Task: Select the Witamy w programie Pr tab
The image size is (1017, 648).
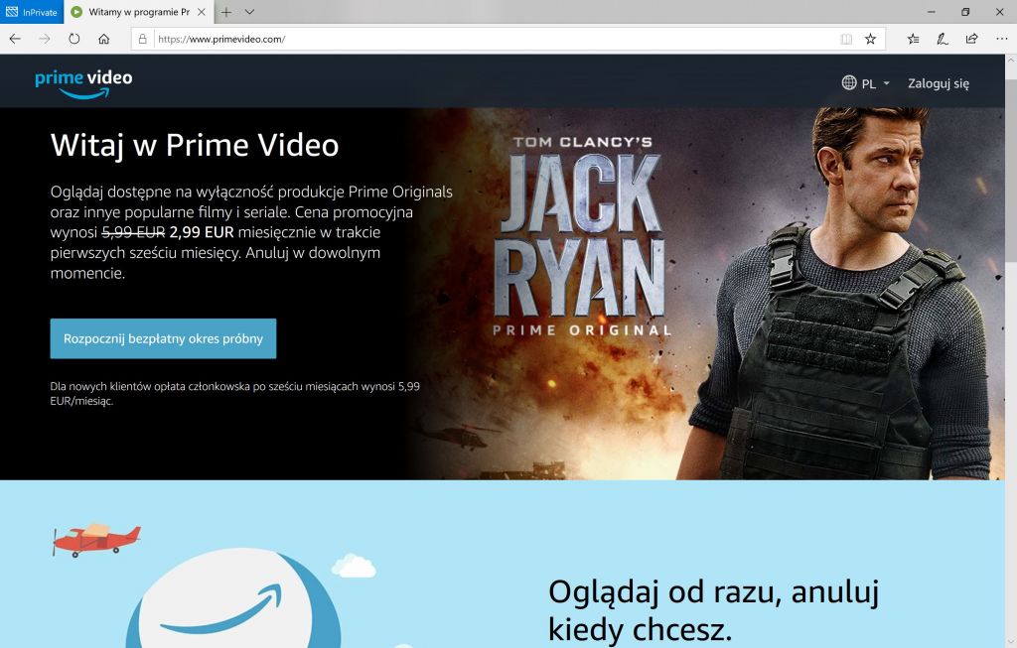Action: coord(138,12)
